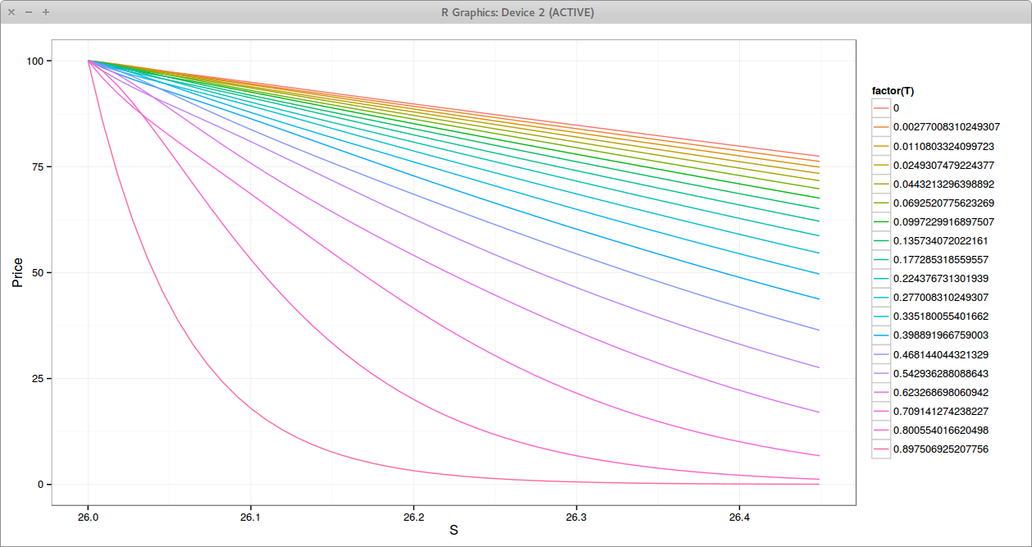
Task: Click legend label '0.398891966759003'
Action: click(941, 335)
